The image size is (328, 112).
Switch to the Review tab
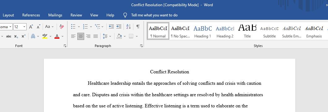click(x=76, y=15)
